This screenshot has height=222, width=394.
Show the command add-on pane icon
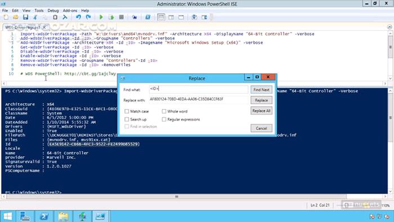tap(204, 17)
